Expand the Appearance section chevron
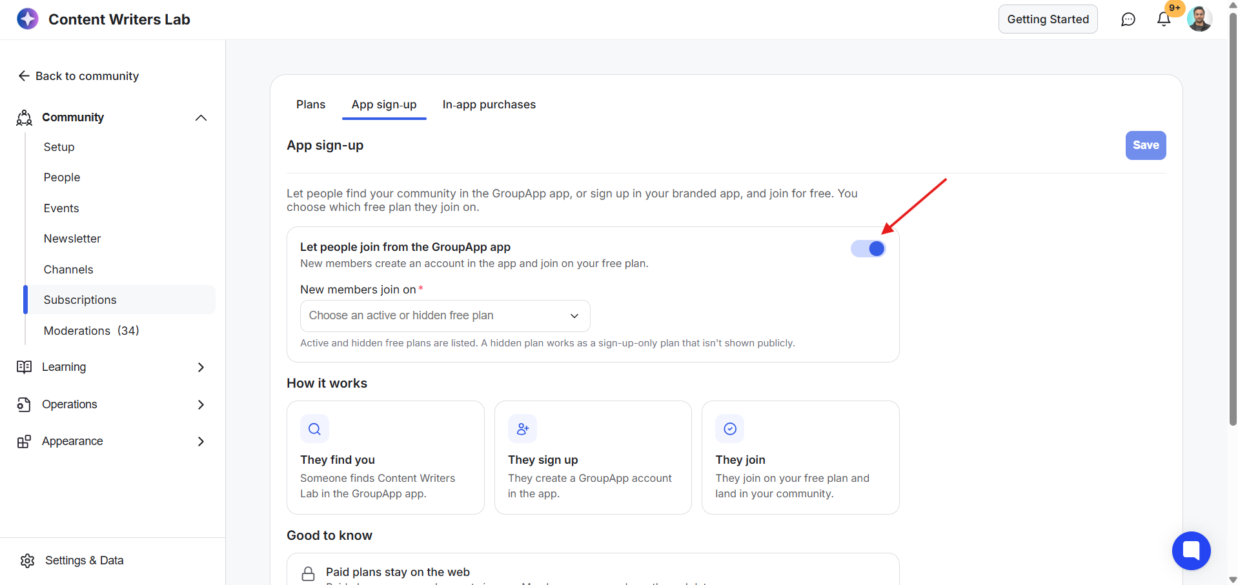 click(201, 441)
